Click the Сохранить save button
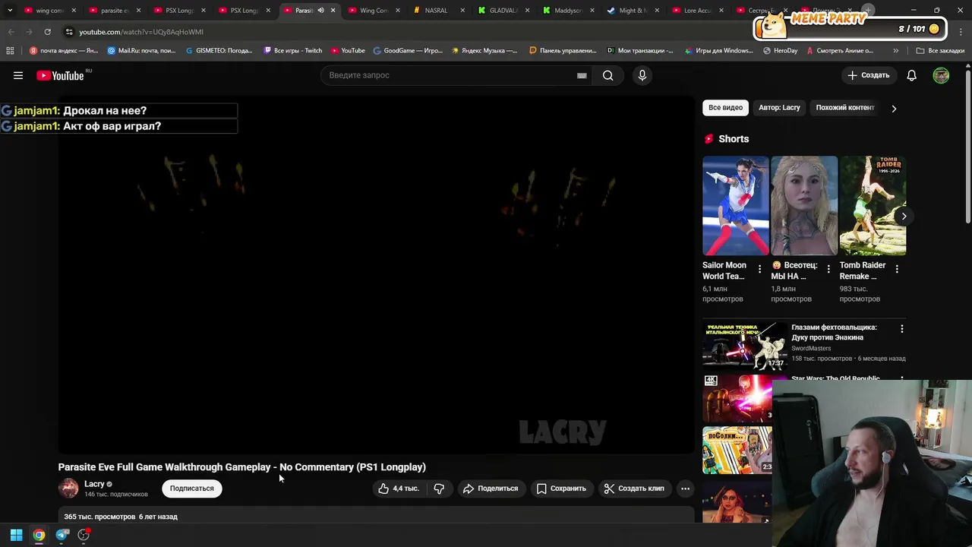 click(x=561, y=489)
